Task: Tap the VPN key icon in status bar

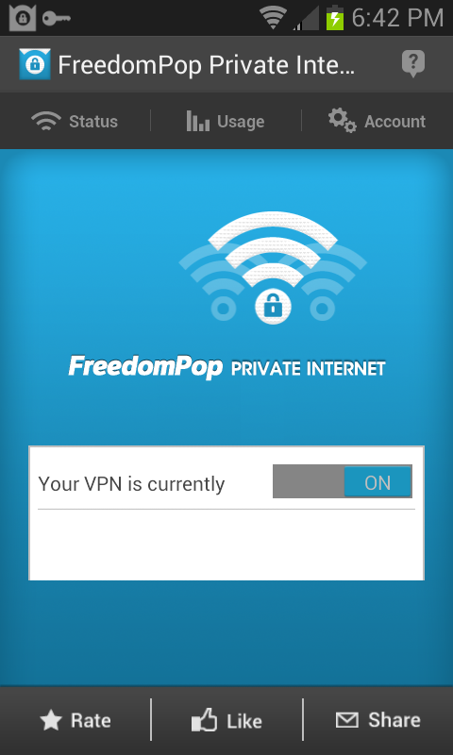Action: pyautogui.click(x=57, y=19)
